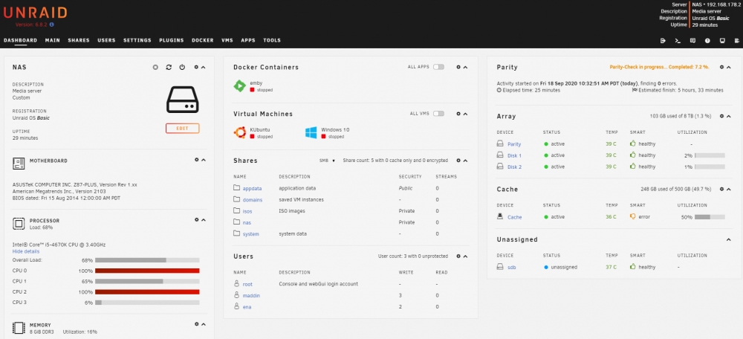Open the Disk 2 device link
This screenshot has width=743, height=339.
click(515, 167)
